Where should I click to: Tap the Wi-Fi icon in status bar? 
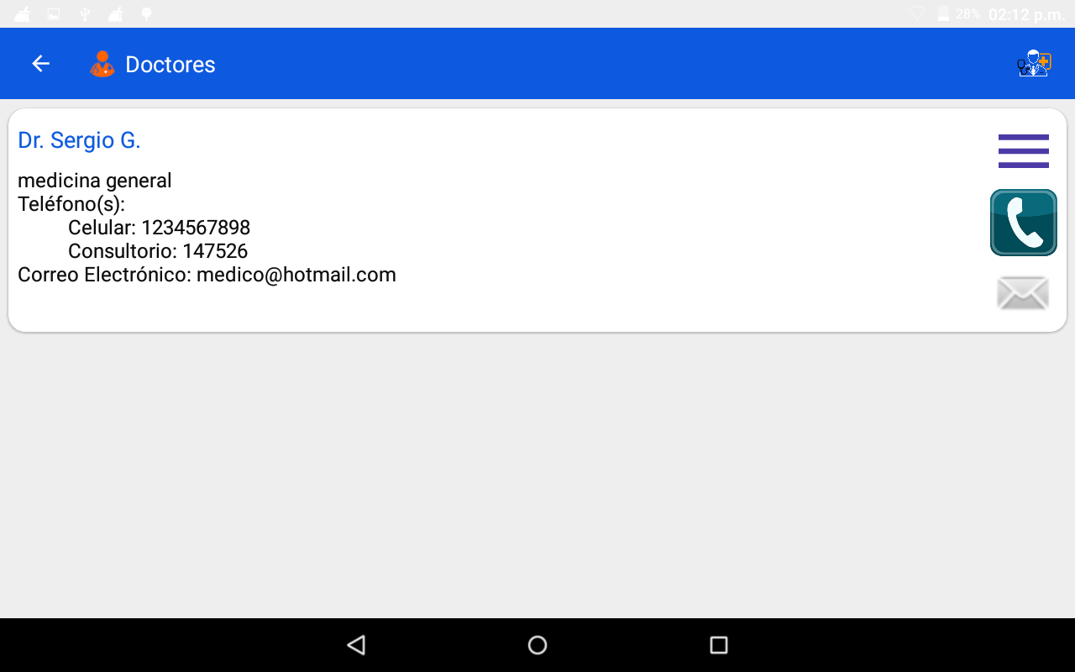pyautogui.click(x=916, y=13)
